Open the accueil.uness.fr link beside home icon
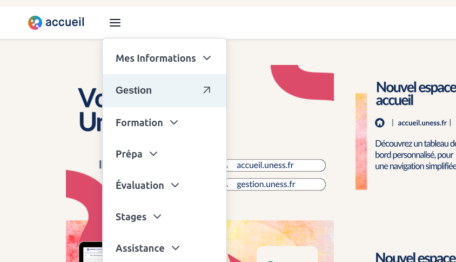The width and height of the screenshot is (456, 262). pos(422,123)
